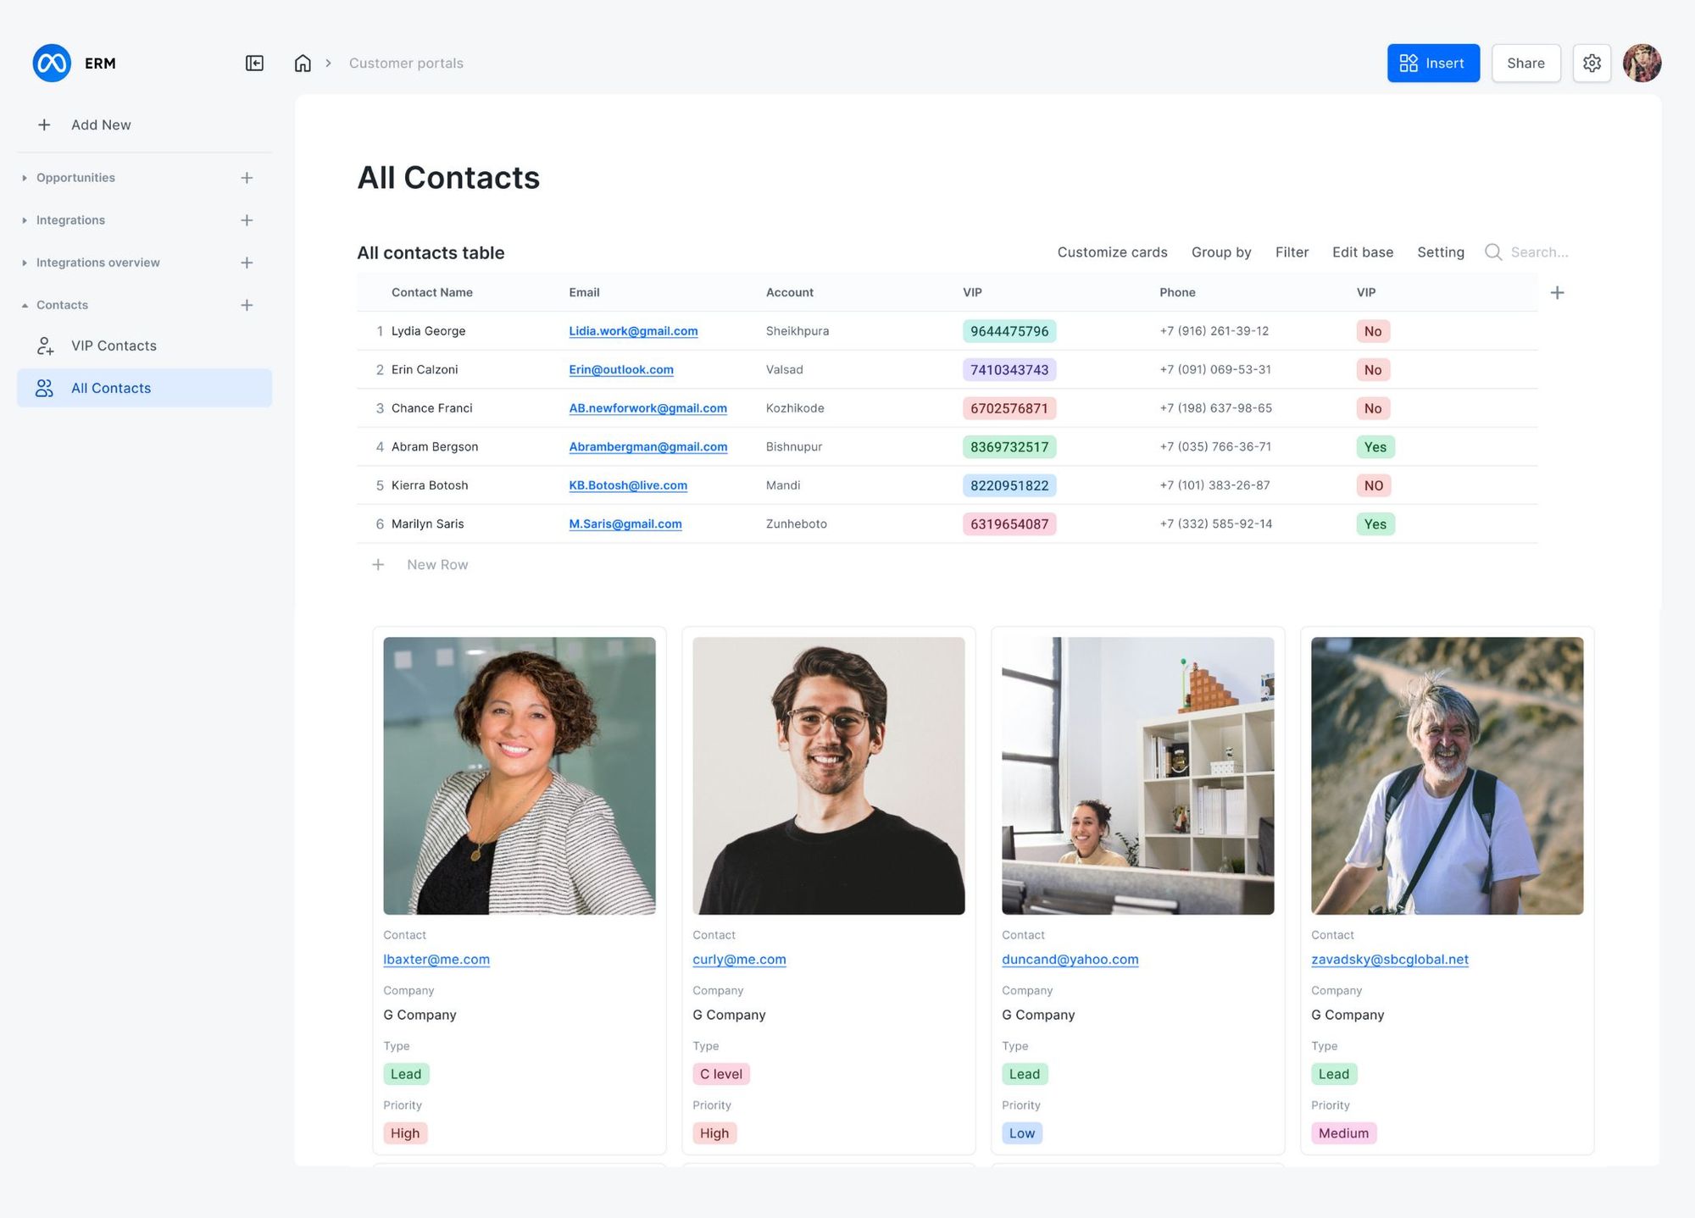Open email link Erin@outlook.com
The width and height of the screenshot is (1695, 1218).
(x=621, y=369)
